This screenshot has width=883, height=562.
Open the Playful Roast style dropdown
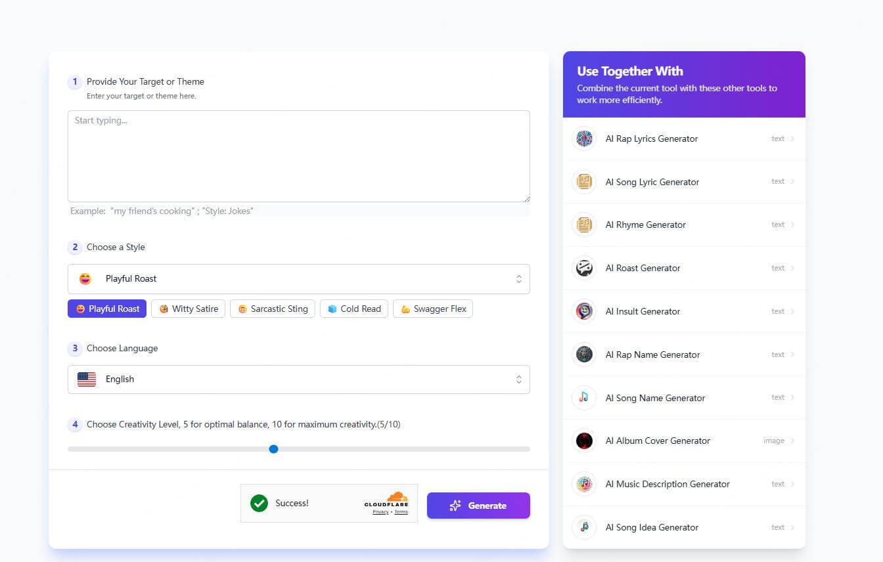[x=298, y=279]
